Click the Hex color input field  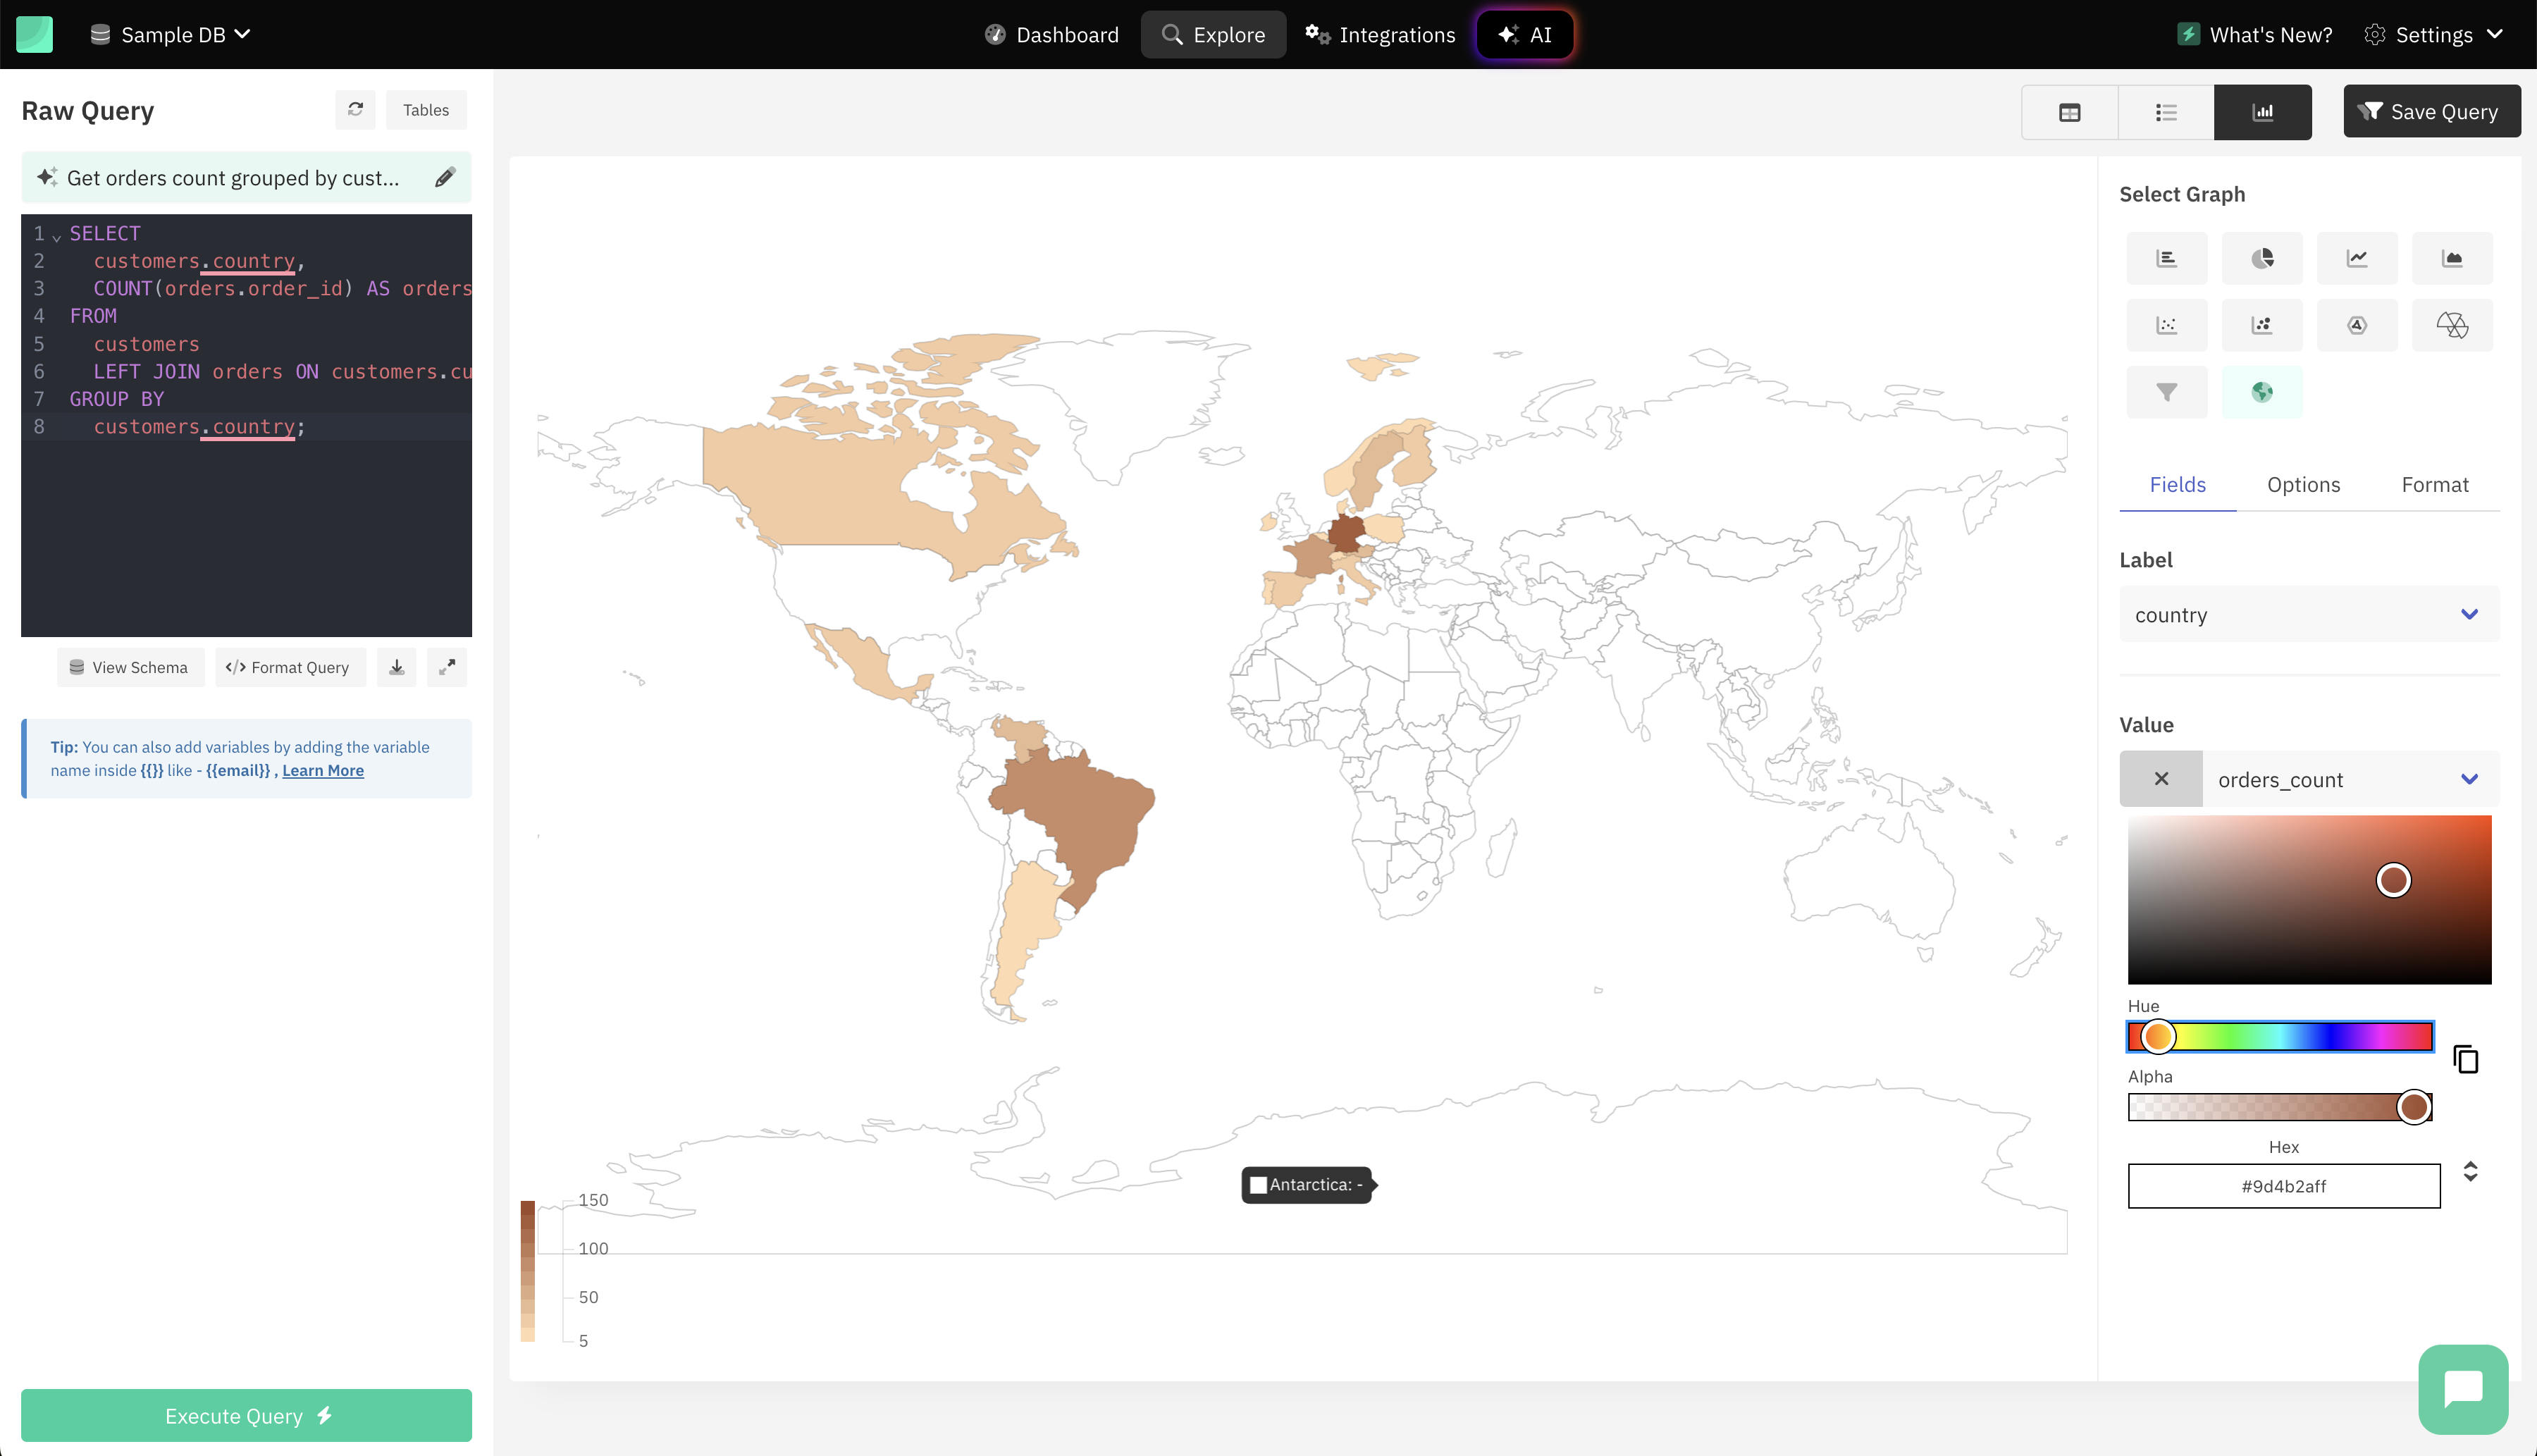coord(2283,1185)
